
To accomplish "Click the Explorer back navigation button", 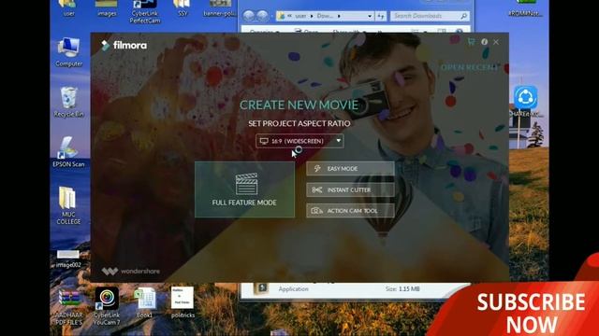I will (x=249, y=16).
